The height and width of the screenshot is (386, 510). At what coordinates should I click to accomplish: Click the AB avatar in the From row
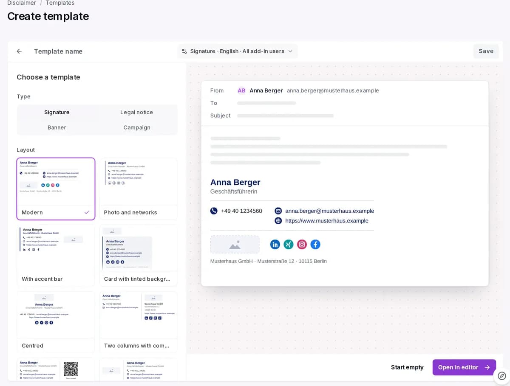pos(241,90)
